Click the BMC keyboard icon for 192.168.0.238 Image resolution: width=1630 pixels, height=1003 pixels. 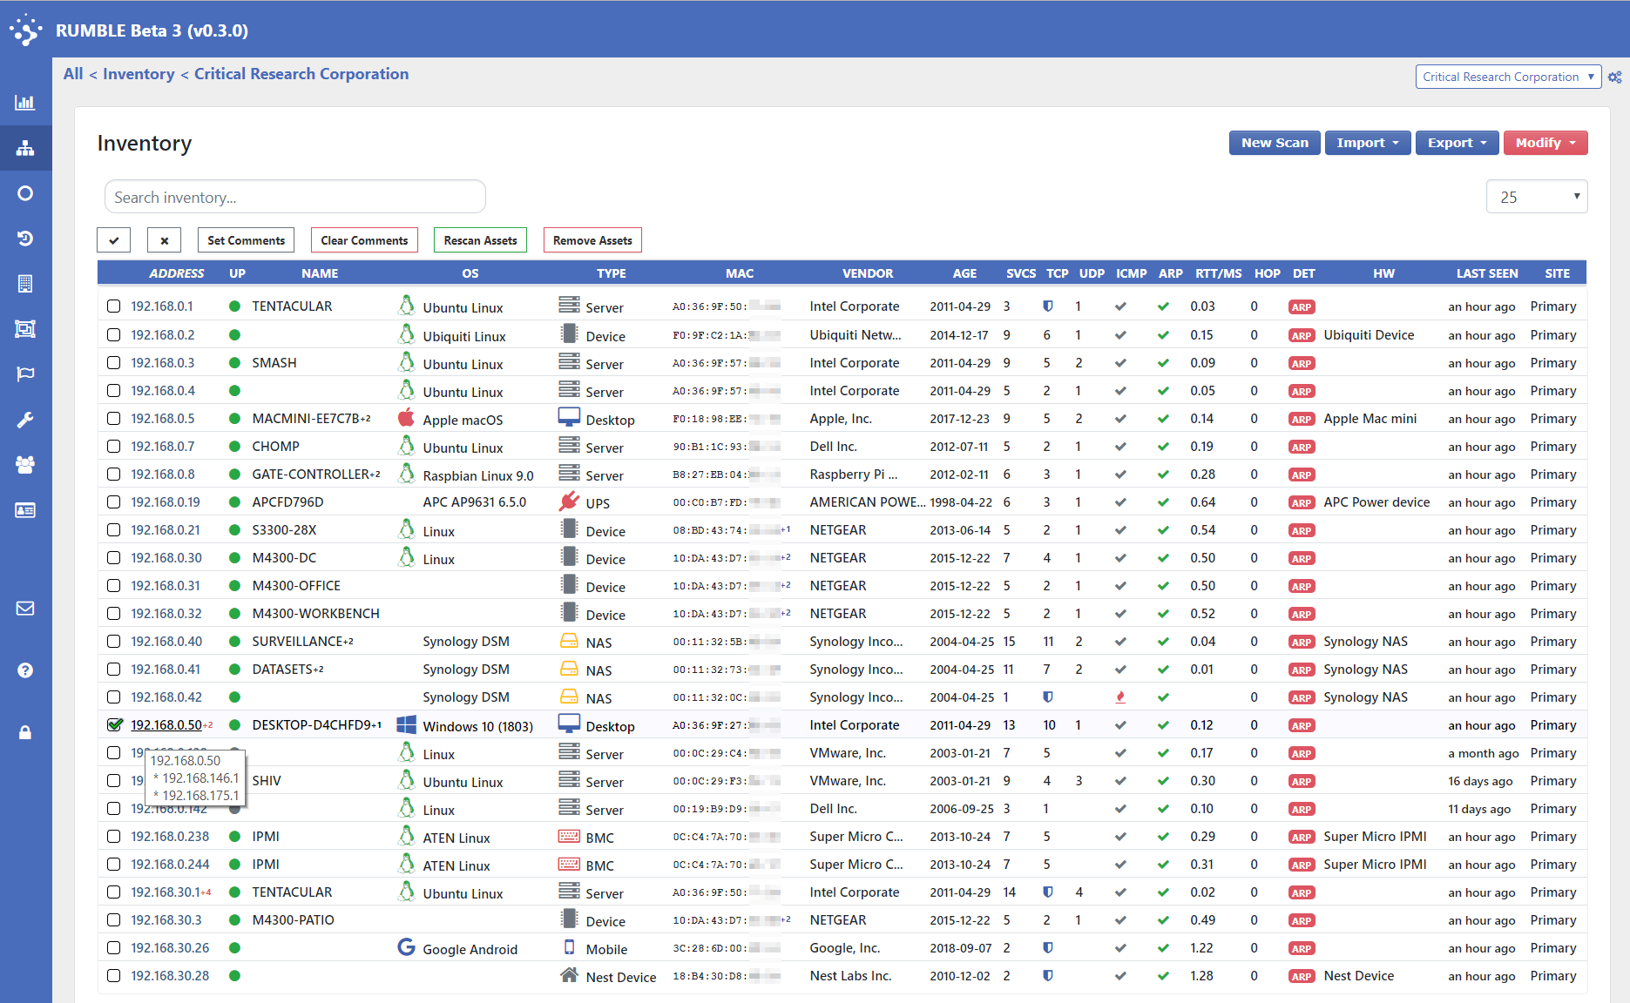click(x=569, y=836)
